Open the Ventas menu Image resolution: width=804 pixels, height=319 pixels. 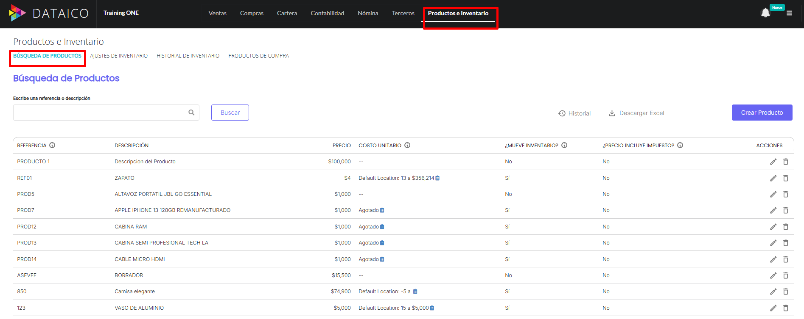pos(217,13)
